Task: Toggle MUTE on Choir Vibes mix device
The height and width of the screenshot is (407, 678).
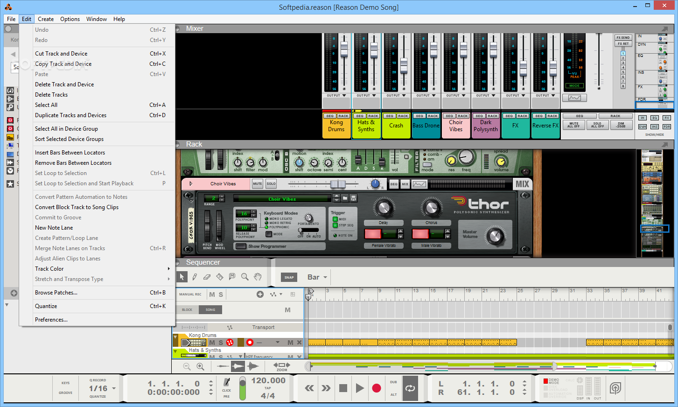Action: (258, 184)
